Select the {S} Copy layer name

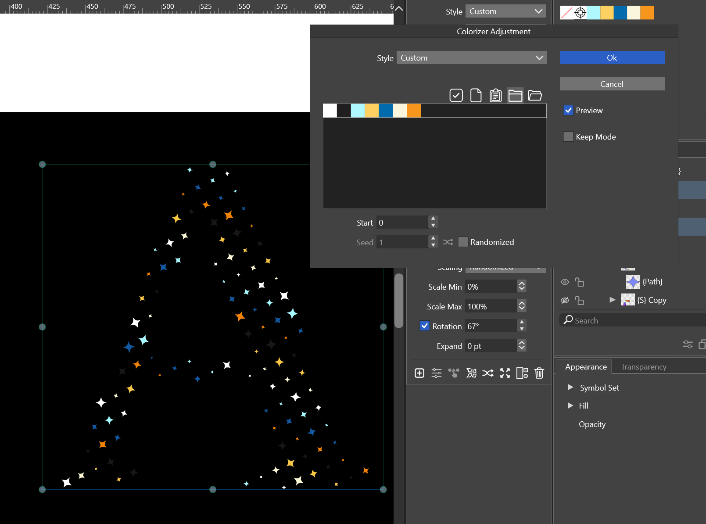coord(652,300)
